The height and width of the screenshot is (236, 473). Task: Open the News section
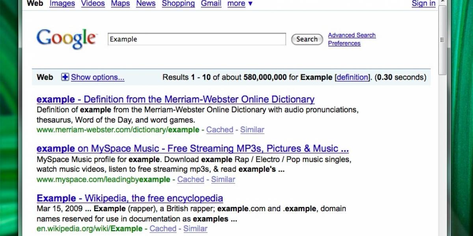(146, 4)
